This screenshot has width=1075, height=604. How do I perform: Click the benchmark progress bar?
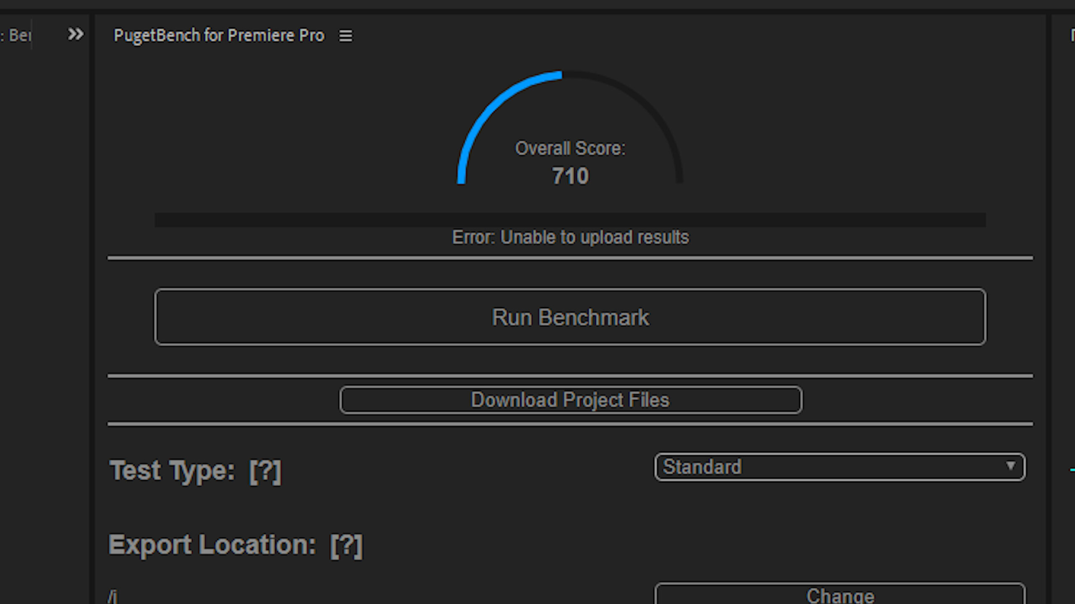pos(570,220)
